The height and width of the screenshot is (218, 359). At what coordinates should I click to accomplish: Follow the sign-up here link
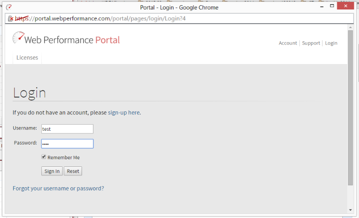pyautogui.click(x=124, y=112)
